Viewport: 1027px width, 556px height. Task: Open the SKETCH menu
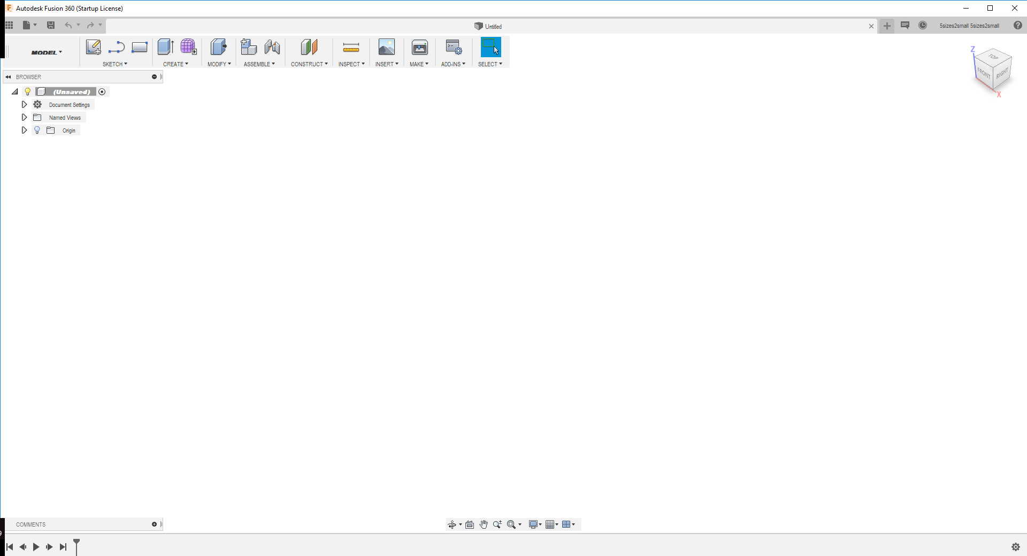pos(115,64)
